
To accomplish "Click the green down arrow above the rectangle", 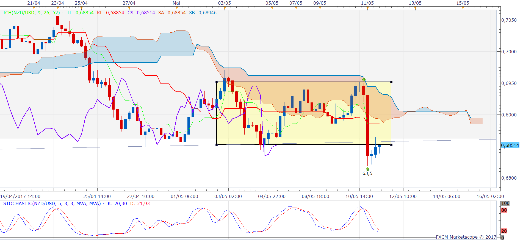I will coord(364,80).
